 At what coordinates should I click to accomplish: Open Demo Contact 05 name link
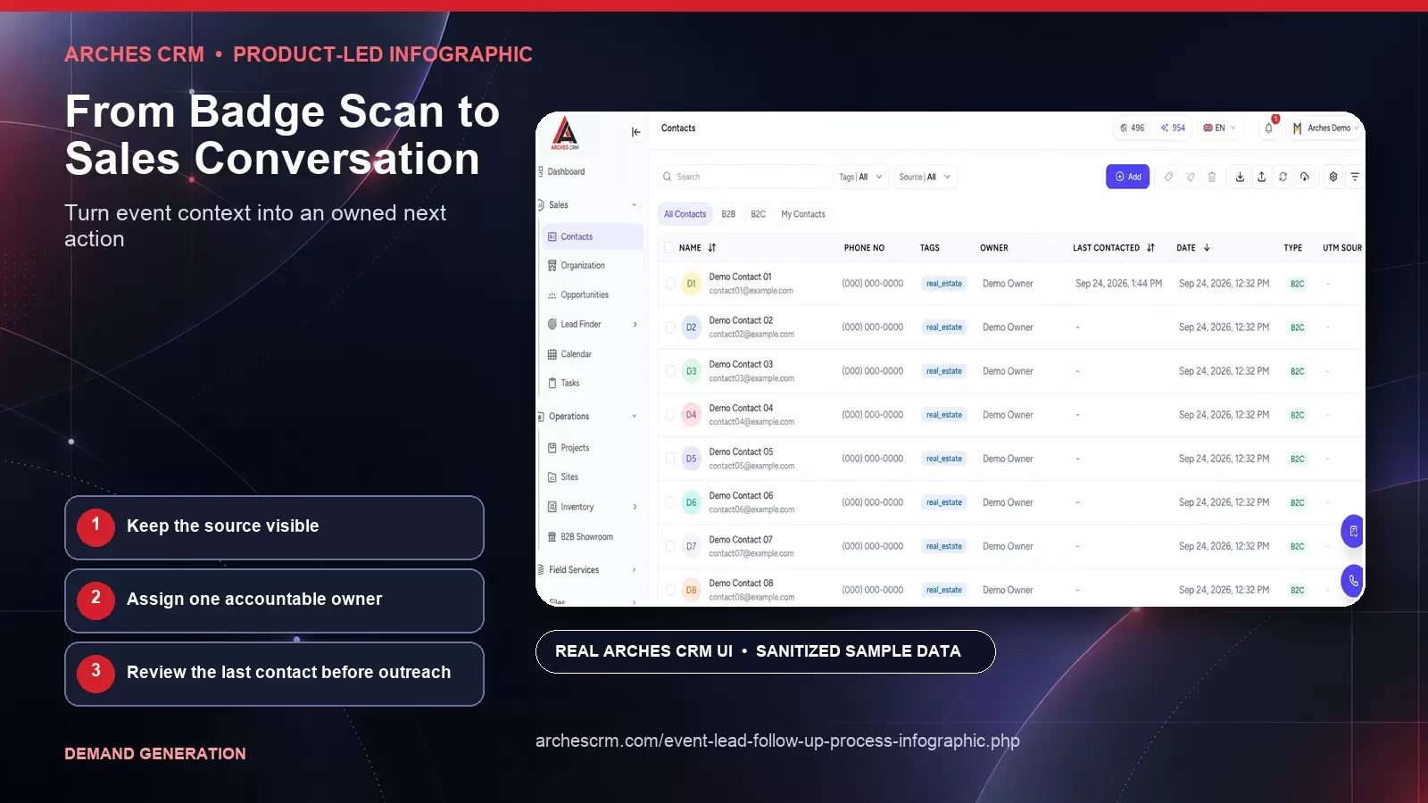[x=741, y=451]
